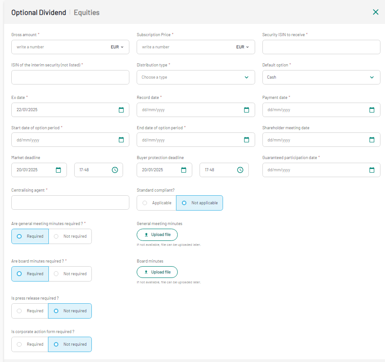The height and width of the screenshot is (362, 385).
Task: Open the Default option dropdown
Action: click(321, 77)
